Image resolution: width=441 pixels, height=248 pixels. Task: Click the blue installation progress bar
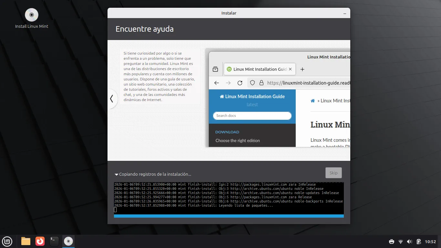tap(229, 216)
